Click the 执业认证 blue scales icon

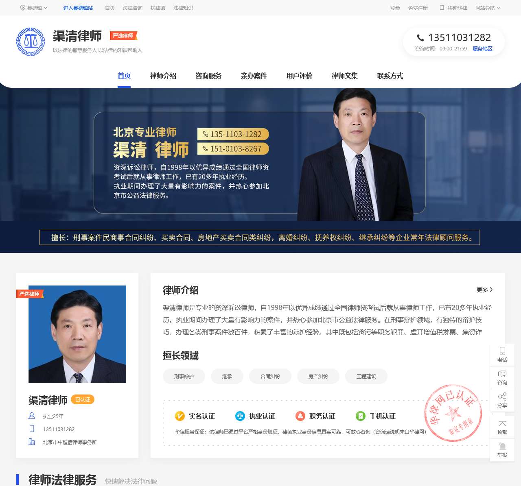240,416
